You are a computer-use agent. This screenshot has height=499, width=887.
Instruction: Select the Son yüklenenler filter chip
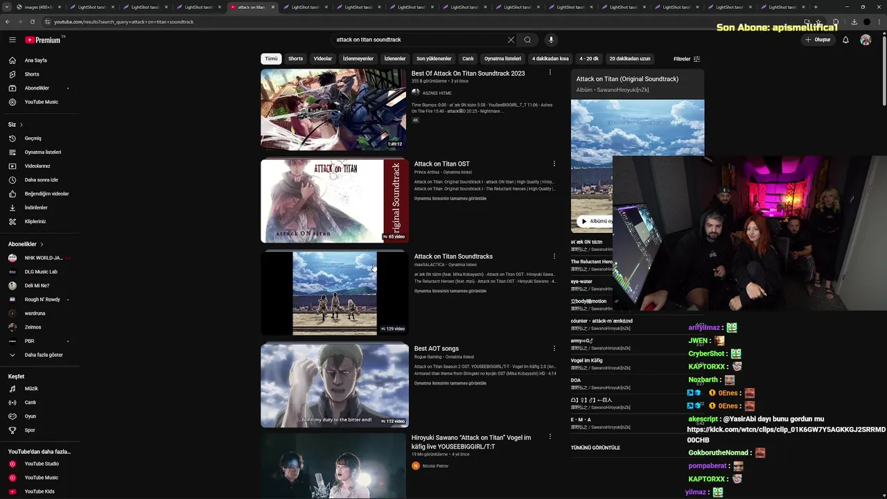[x=434, y=59]
